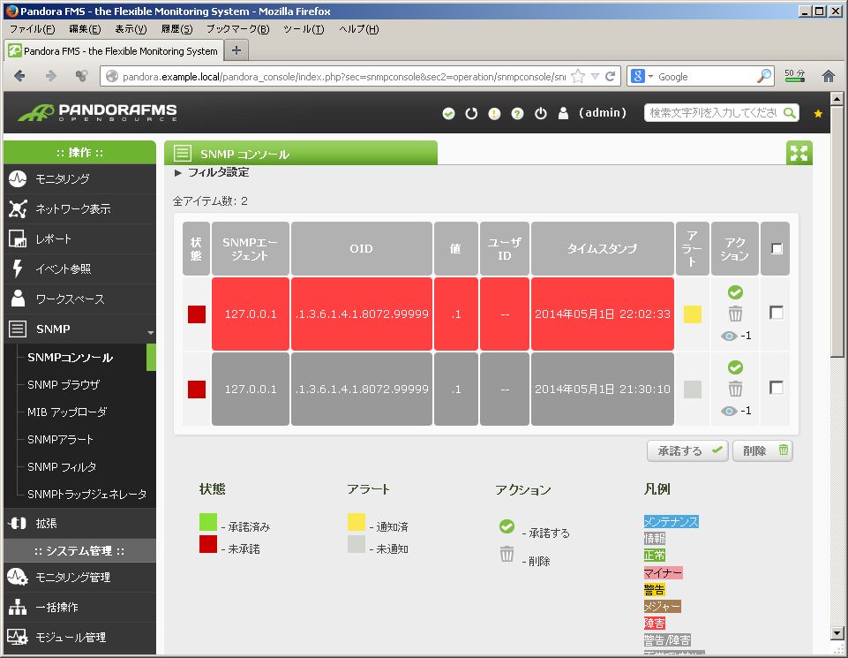Click the SNMP list icon in sidebar
This screenshot has height=658, width=848.
pyautogui.click(x=18, y=329)
